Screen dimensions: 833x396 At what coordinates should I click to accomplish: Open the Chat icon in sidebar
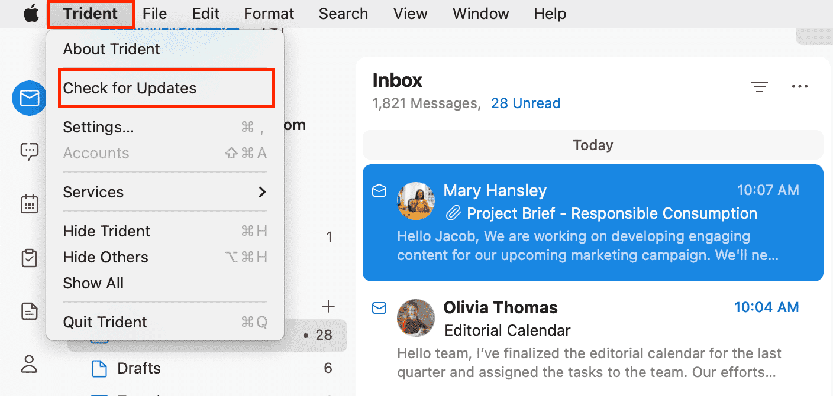[29, 152]
